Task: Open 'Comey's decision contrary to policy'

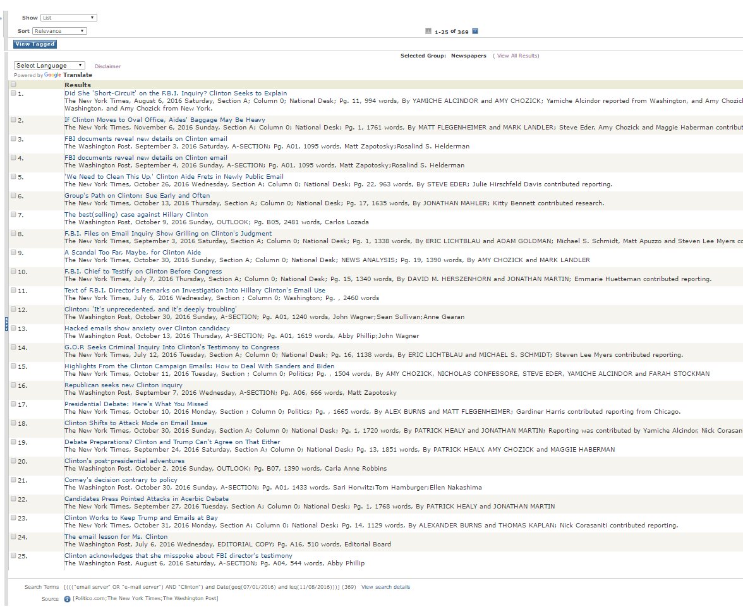Action: click(x=121, y=480)
